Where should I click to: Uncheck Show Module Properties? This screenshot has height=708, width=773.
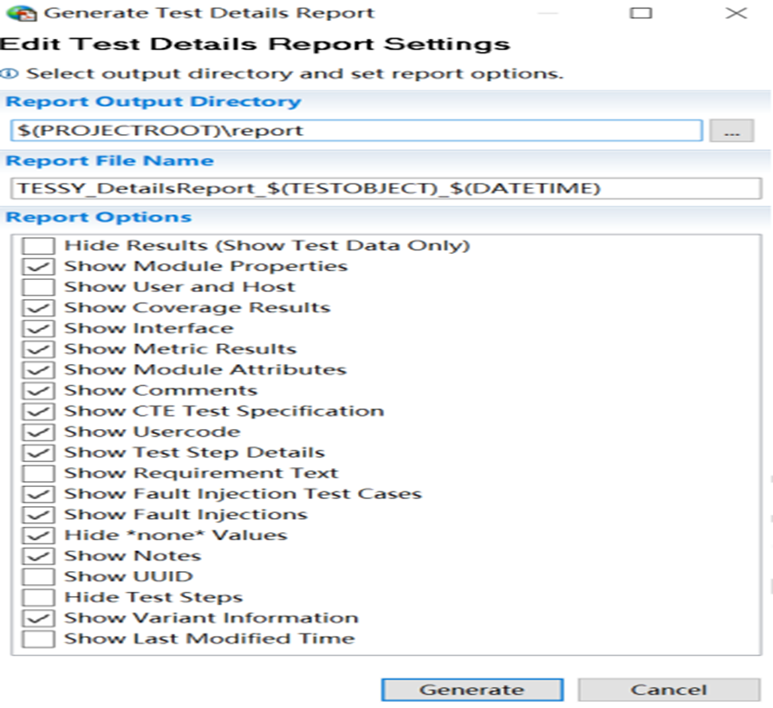pyautogui.click(x=38, y=266)
